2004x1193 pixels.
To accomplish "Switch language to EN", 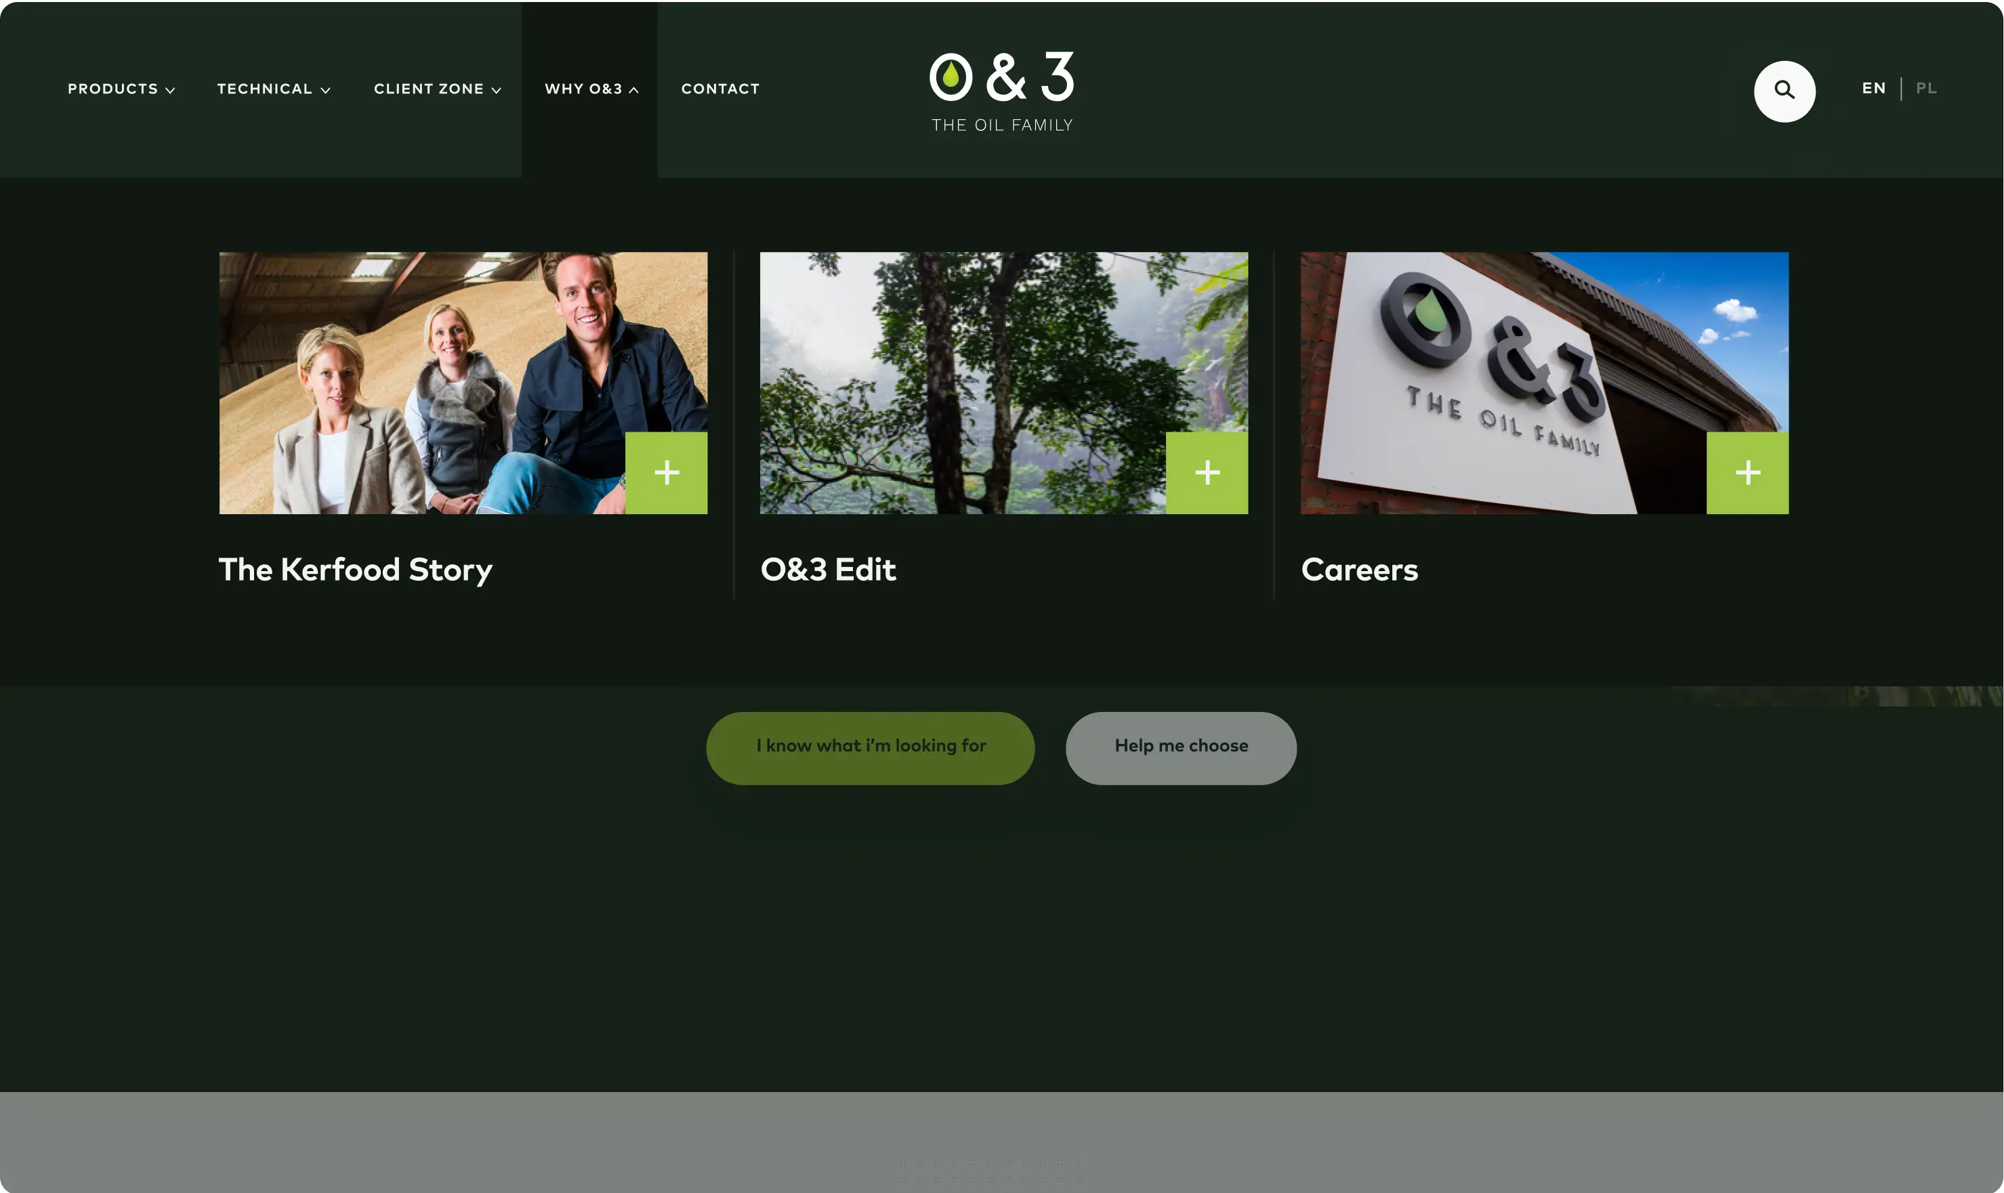I will (1873, 87).
